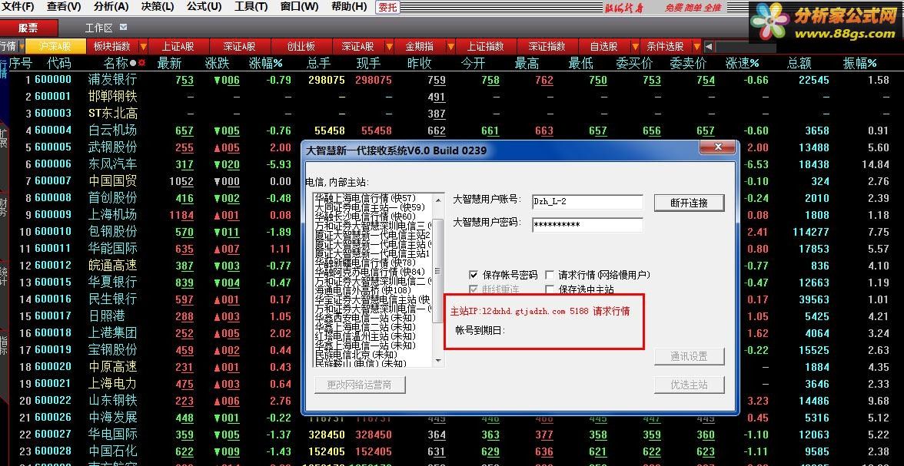Image resolution: width=904 pixels, height=466 pixels.
Task: Click the 优选主站 button
Action: [x=689, y=385]
